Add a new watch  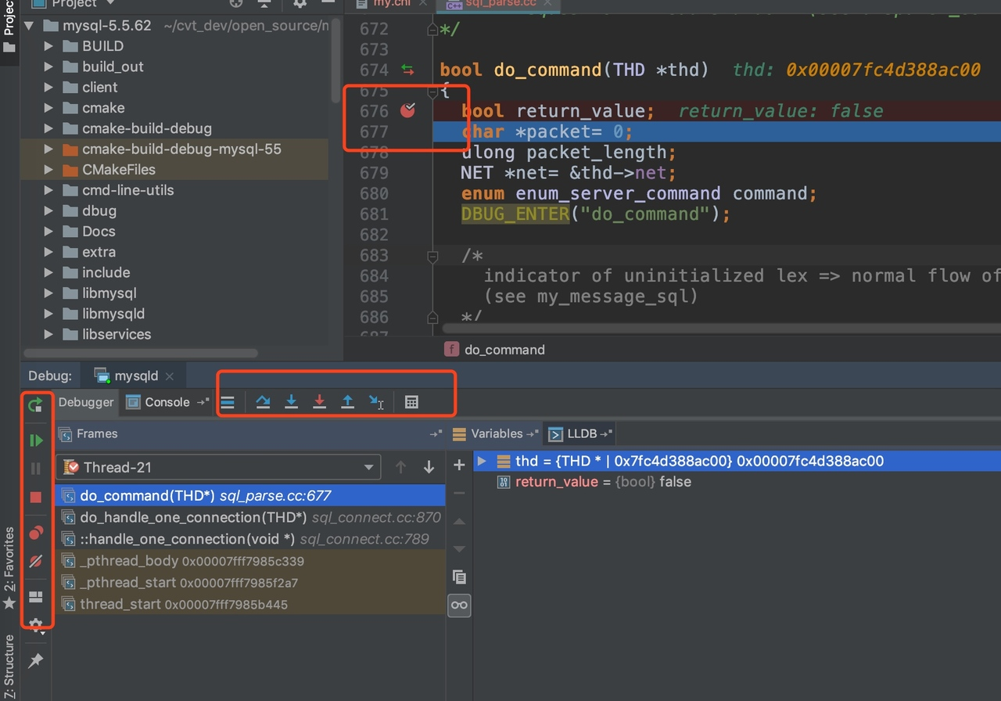pos(459,465)
